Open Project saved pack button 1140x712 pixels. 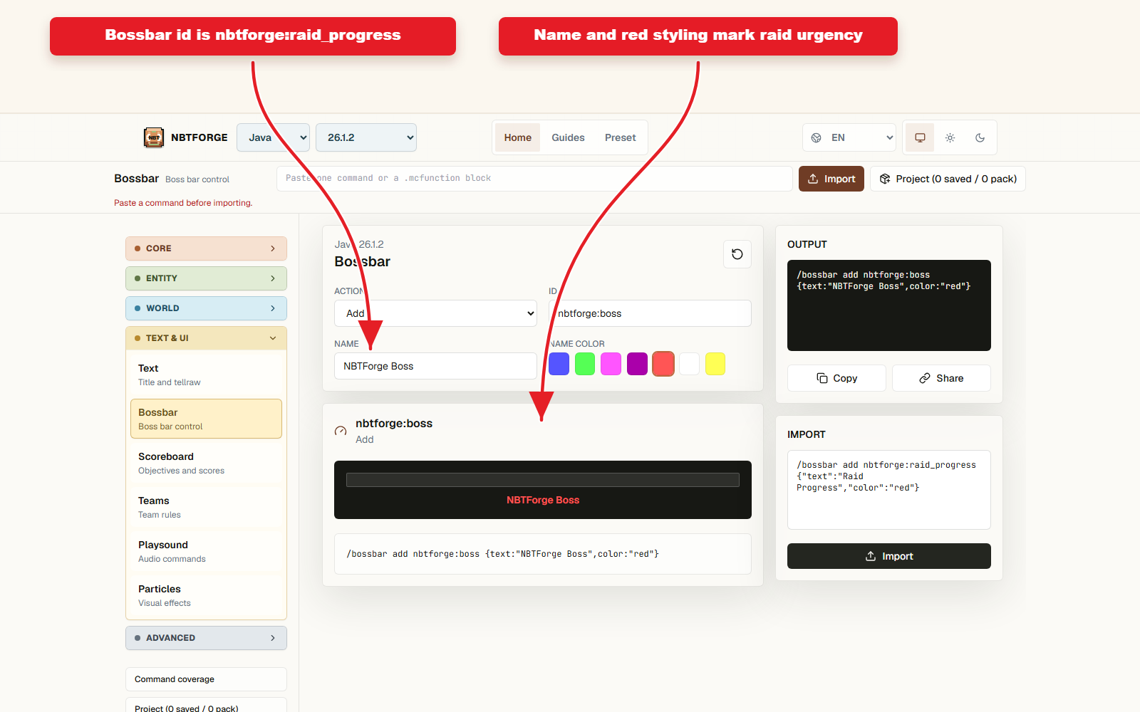948,179
